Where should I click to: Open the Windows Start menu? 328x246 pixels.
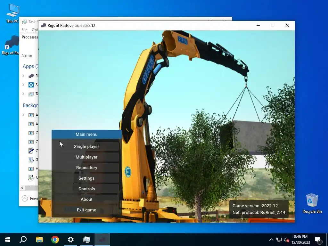pyautogui.click(x=8, y=240)
